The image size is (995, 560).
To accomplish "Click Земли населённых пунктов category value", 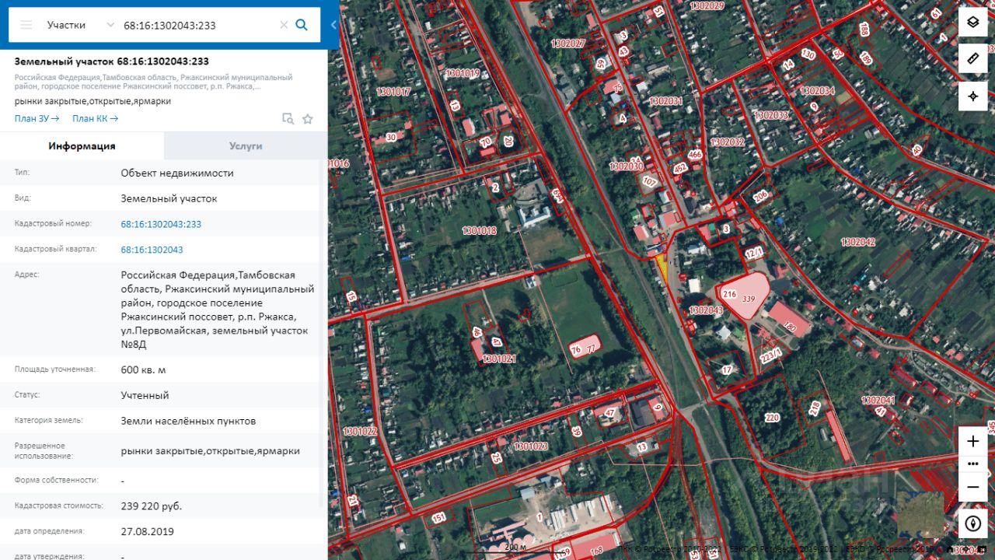I will point(188,421).
